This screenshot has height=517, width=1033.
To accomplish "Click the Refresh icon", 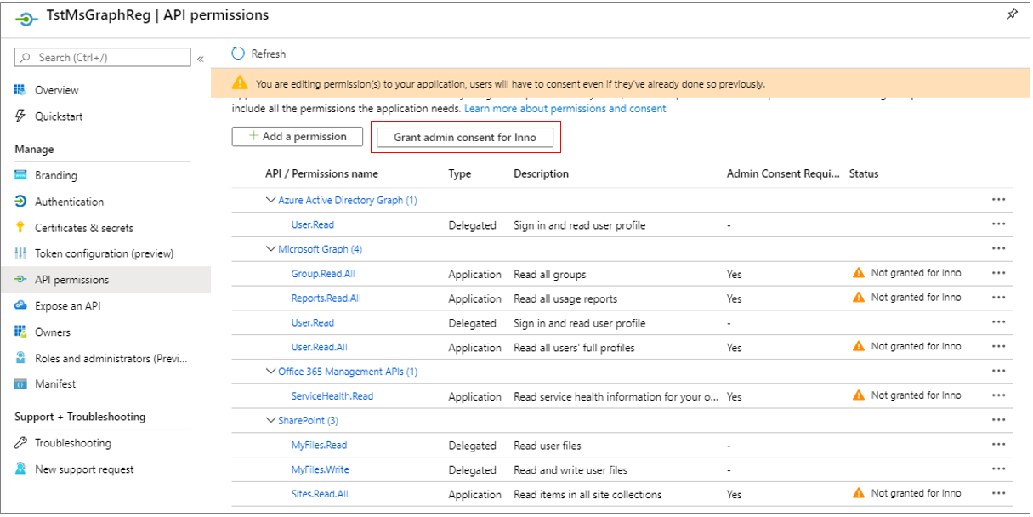I will (238, 54).
